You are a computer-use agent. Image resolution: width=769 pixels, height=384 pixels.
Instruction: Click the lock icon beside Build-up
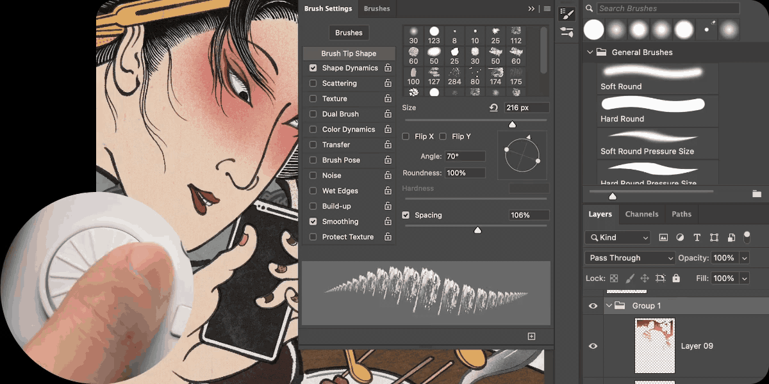pyautogui.click(x=388, y=206)
